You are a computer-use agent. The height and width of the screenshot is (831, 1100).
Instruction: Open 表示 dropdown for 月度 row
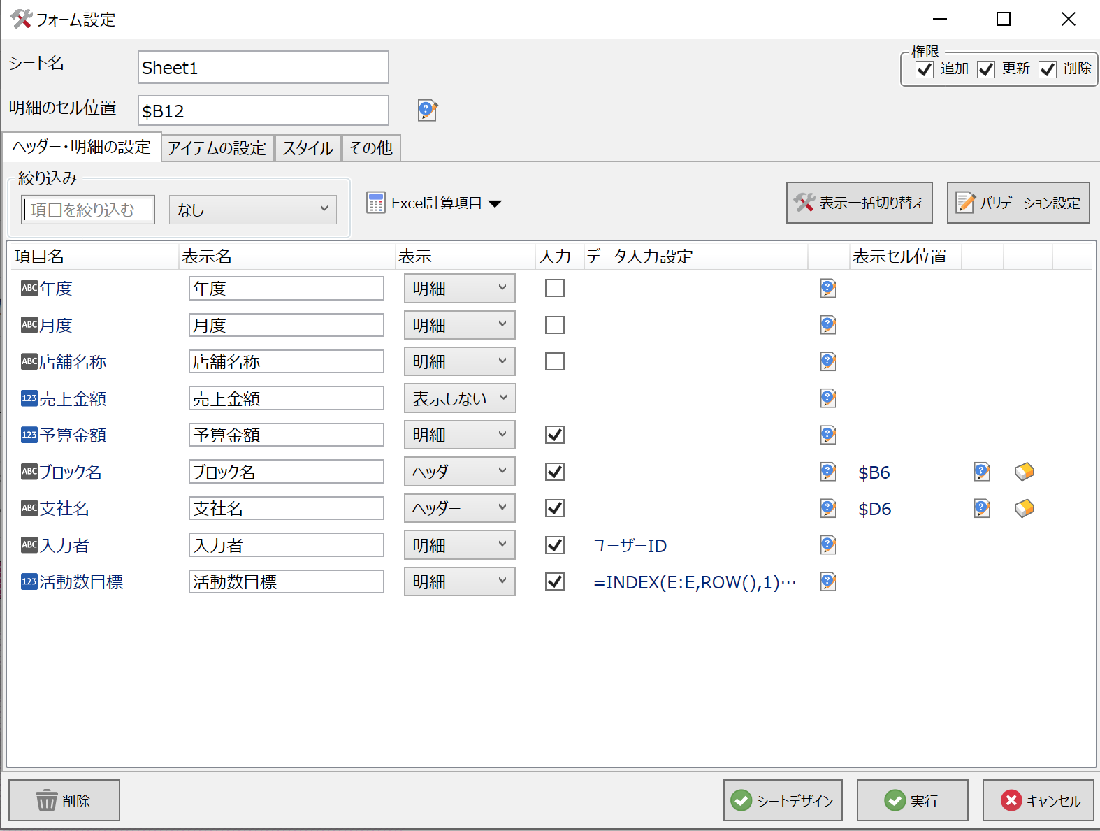[460, 325]
